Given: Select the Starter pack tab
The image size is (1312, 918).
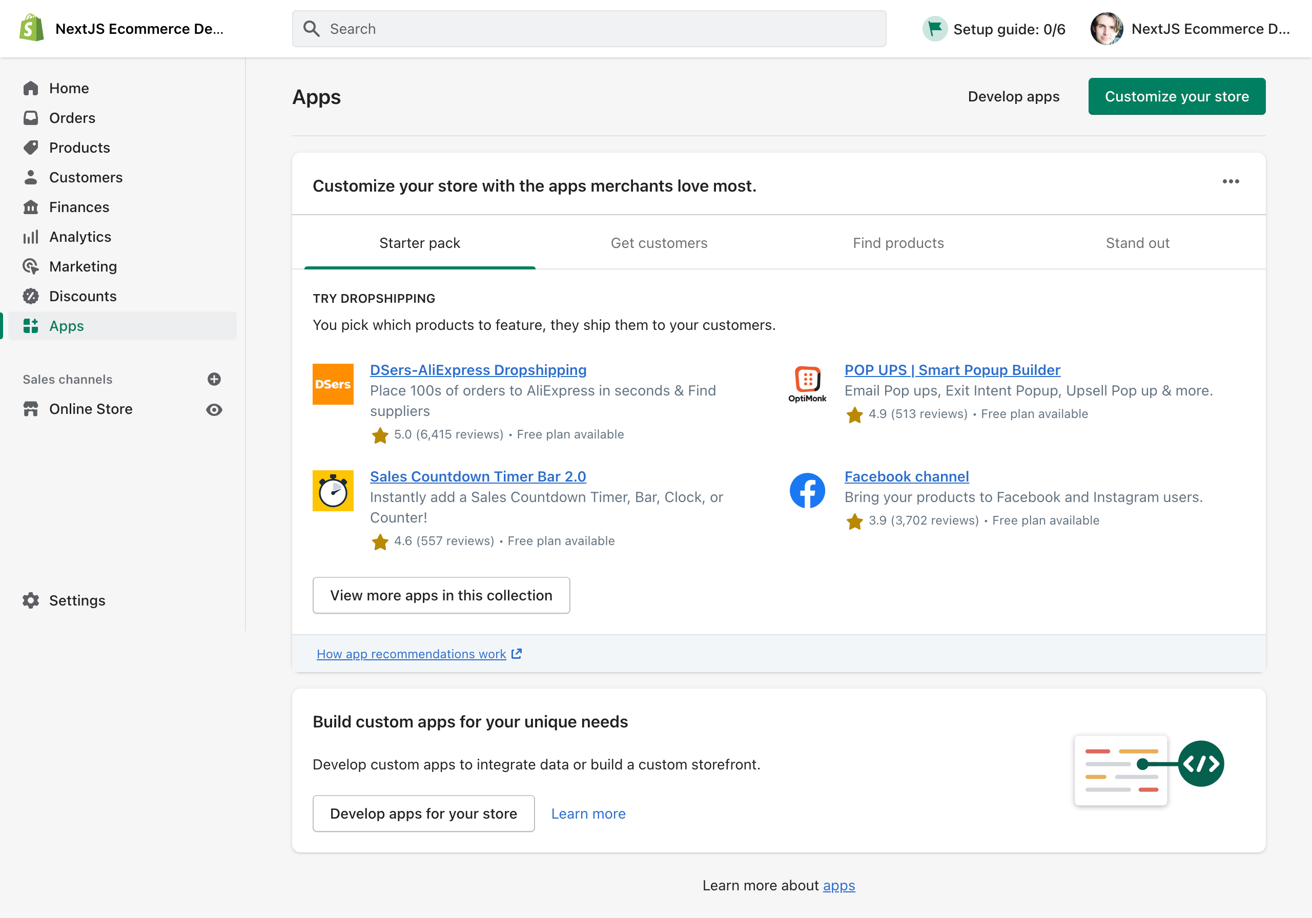Looking at the screenshot, I should (x=419, y=243).
